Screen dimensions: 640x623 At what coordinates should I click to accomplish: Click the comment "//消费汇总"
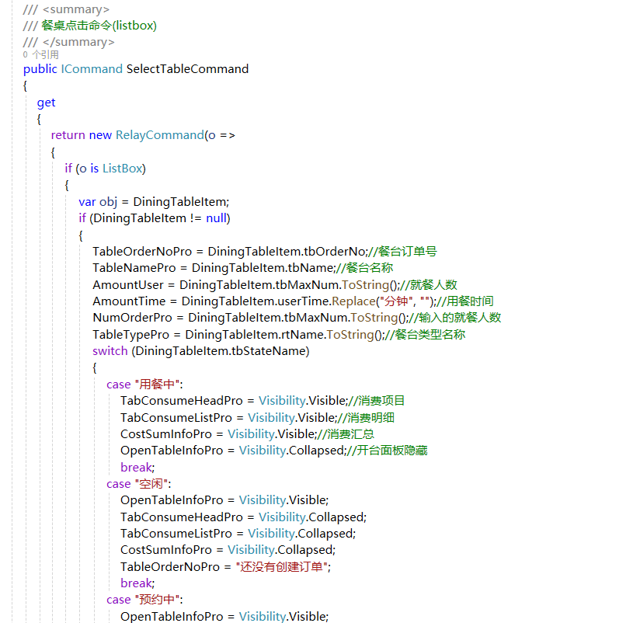(x=346, y=434)
